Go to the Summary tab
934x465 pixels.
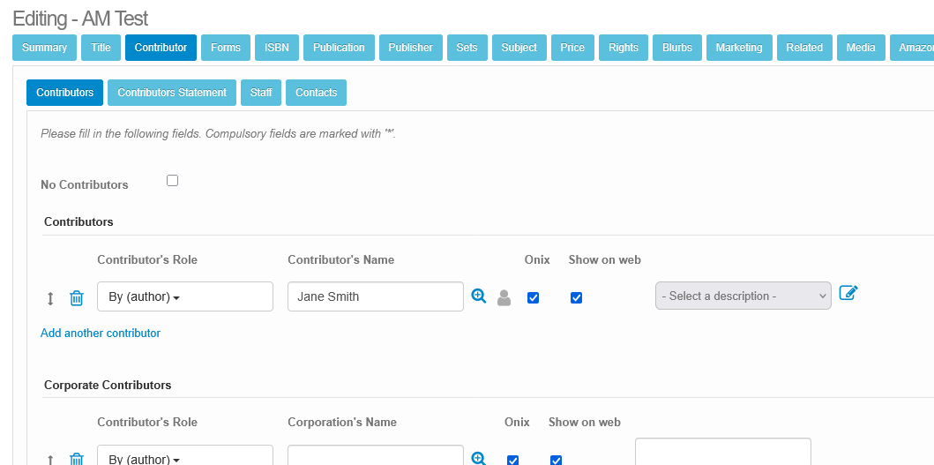[x=45, y=48]
